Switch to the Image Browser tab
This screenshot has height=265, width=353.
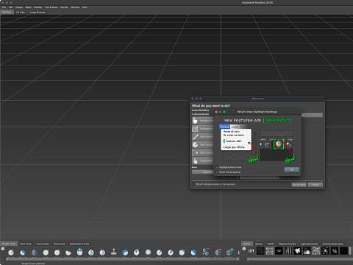[38, 13]
